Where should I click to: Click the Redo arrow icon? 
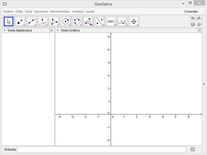199,18
